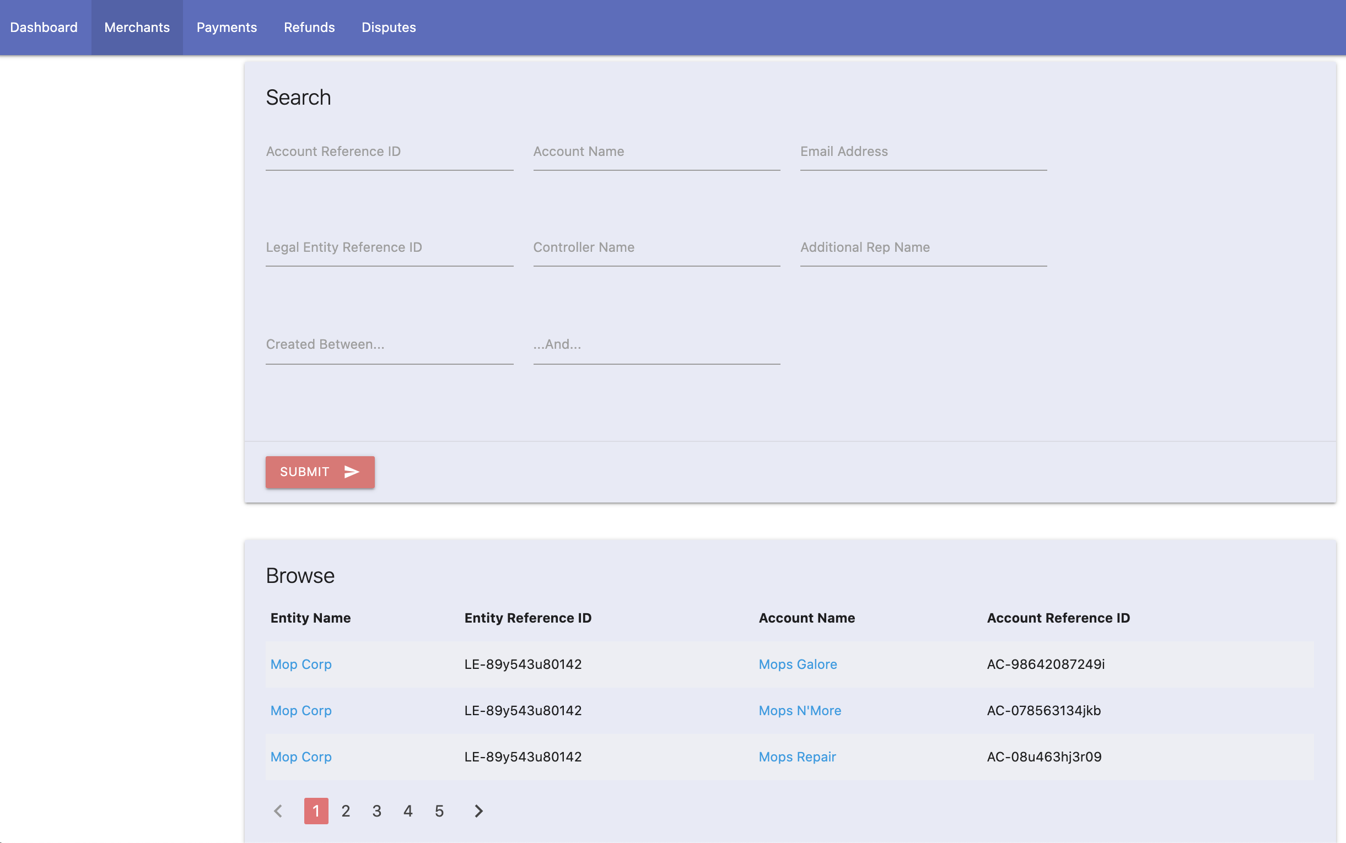Open Mops Galore account link
1346x843 pixels.
point(796,664)
